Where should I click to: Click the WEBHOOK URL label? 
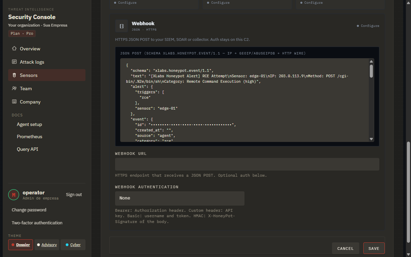(x=131, y=154)
